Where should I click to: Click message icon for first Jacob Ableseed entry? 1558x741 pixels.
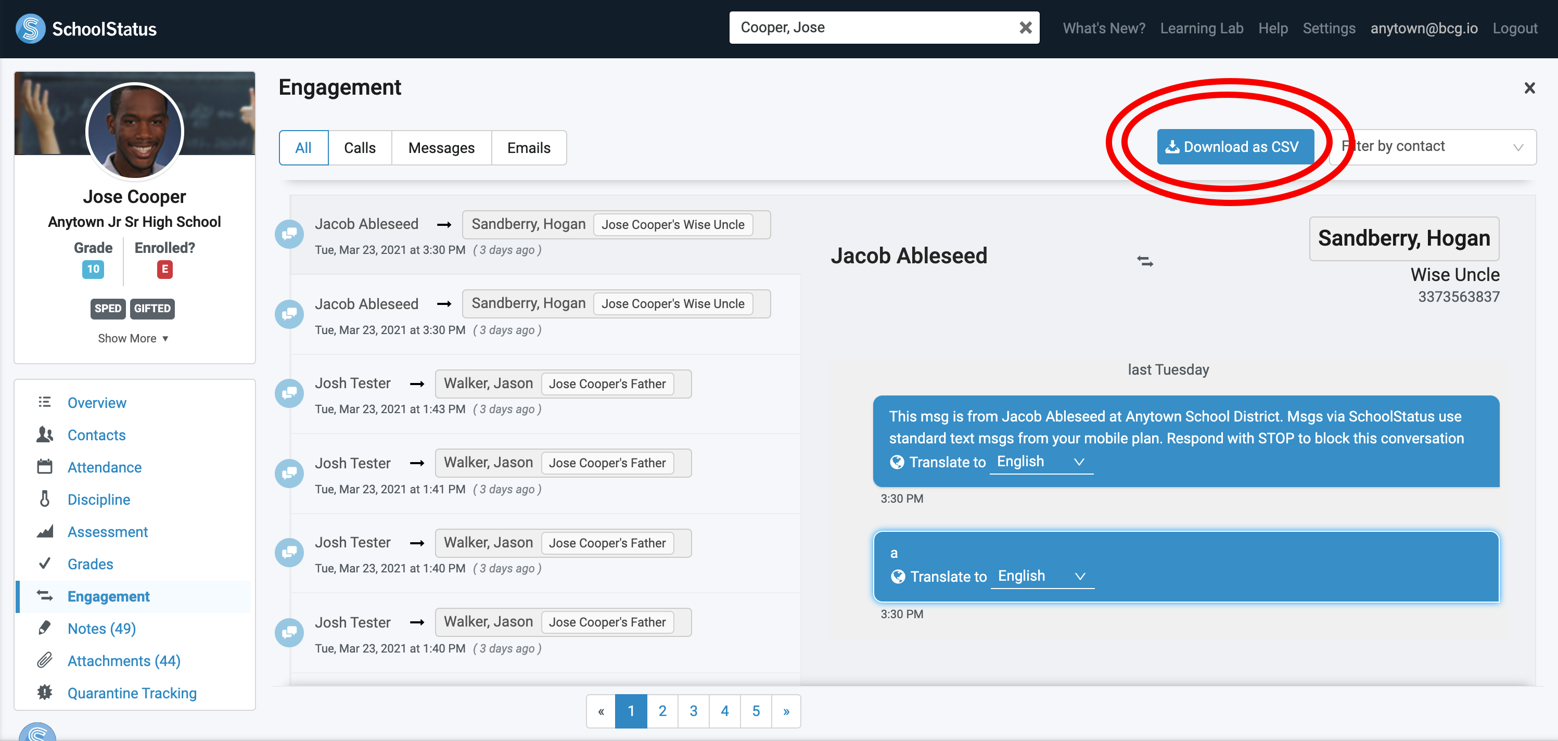click(x=289, y=234)
